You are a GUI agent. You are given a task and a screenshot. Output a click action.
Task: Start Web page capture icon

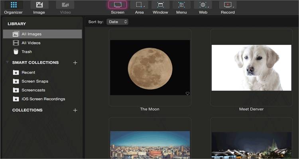click(203, 5)
